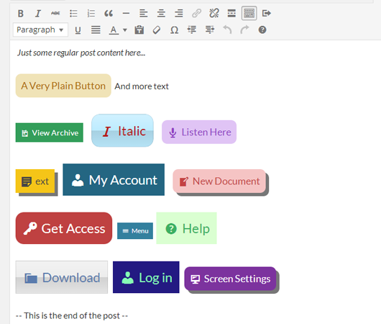The width and height of the screenshot is (381, 324).
Task: Click the purple Screen Settings button
Action: coord(230,279)
